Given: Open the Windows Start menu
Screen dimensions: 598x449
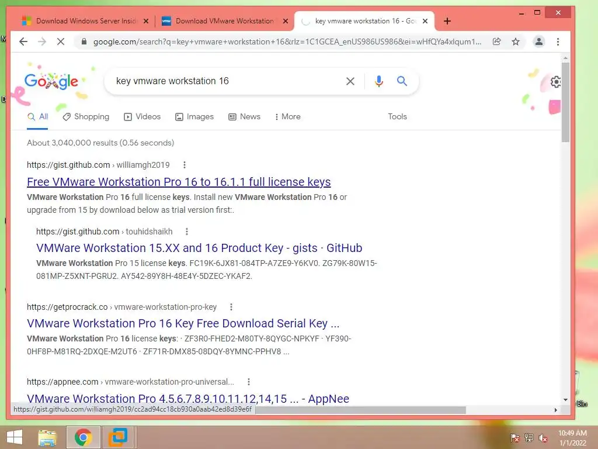Looking at the screenshot, I should click(15, 437).
